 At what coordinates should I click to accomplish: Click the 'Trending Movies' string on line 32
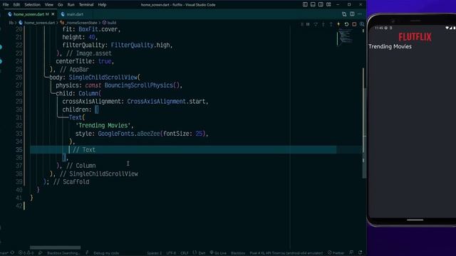click(103, 125)
